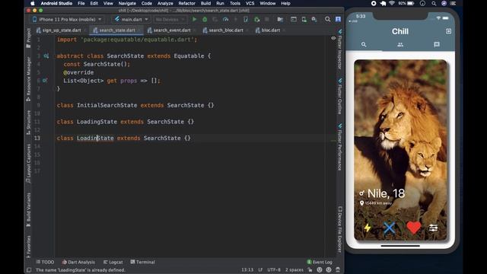
Task: Open the Navigate menu
Action: [127, 3]
